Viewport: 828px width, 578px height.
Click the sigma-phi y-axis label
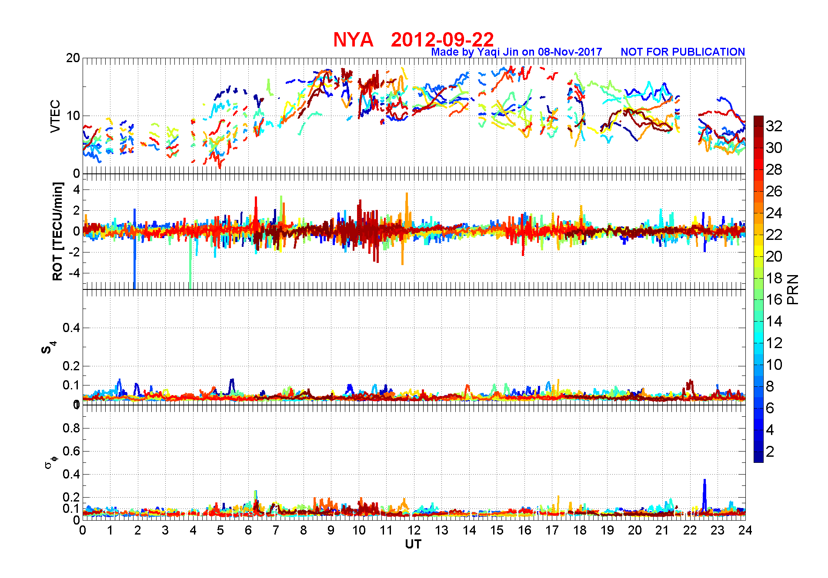point(50,462)
